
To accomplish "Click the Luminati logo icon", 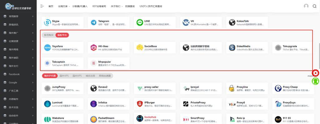I will coord(47,104).
